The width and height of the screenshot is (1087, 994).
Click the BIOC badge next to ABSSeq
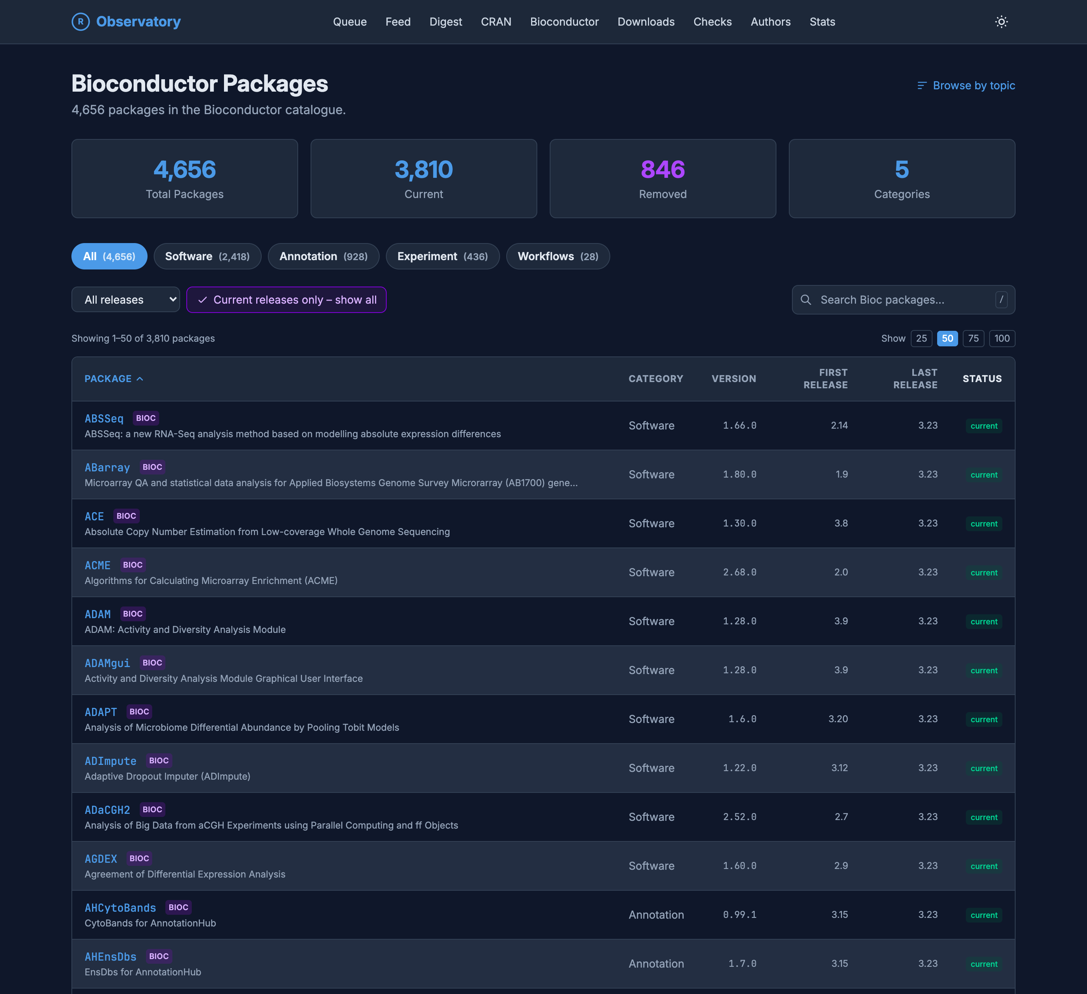(x=146, y=419)
